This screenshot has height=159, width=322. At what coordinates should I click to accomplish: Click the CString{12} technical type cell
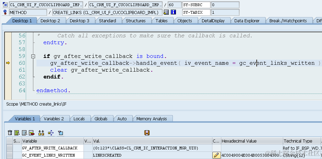tap(301, 155)
